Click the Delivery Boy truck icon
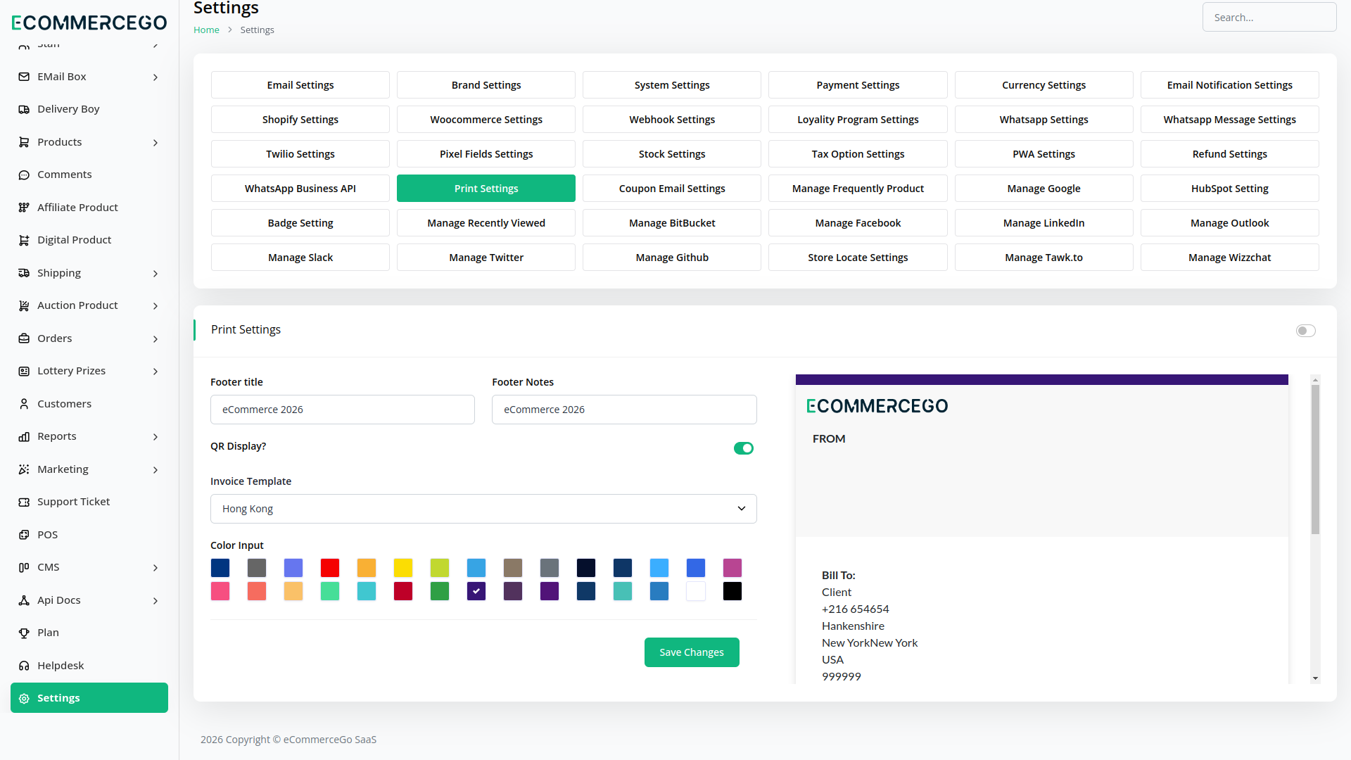The image size is (1351, 760). click(24, 109)
